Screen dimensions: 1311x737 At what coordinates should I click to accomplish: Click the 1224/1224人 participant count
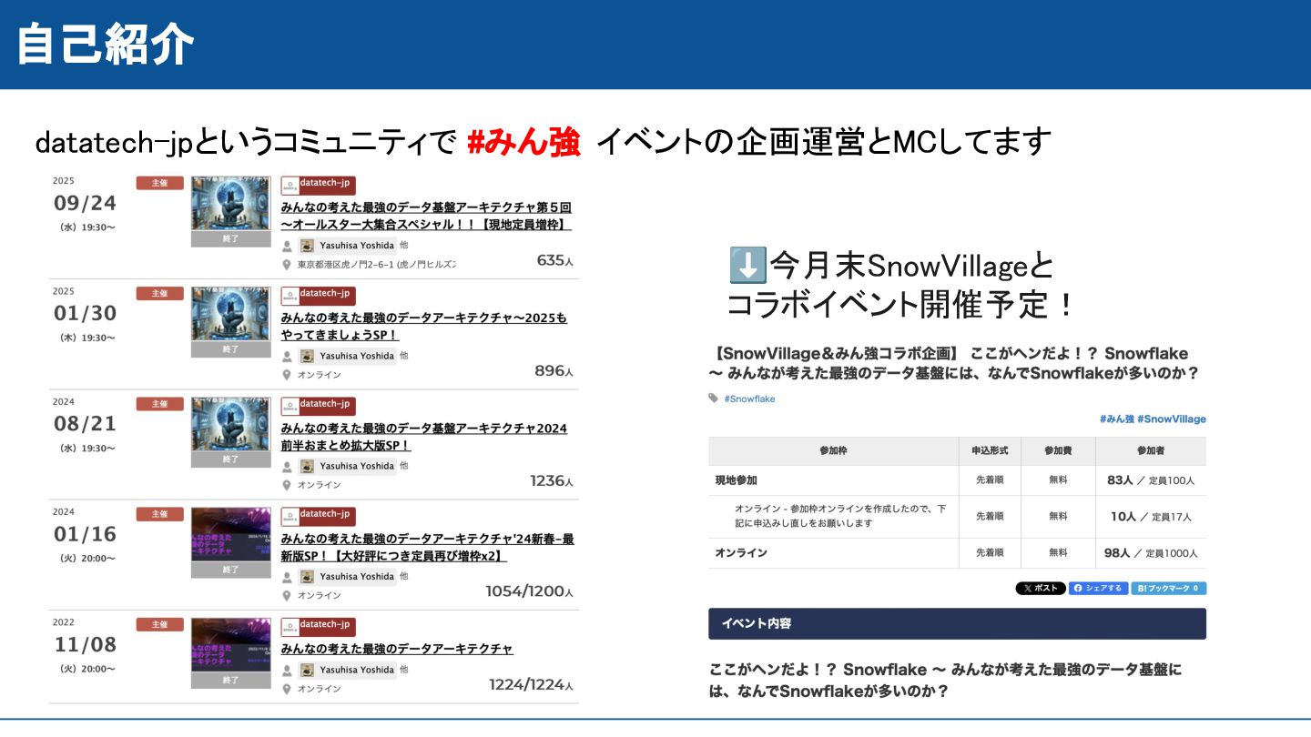(x=532, y=685)
